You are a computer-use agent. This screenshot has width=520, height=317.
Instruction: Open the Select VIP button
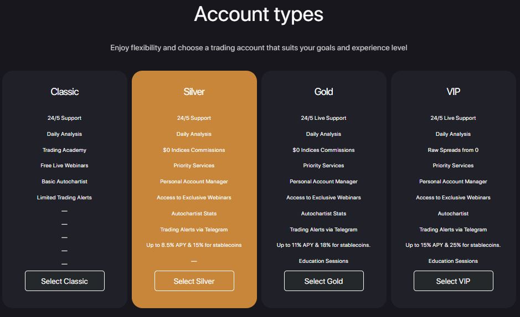point(454,281)
